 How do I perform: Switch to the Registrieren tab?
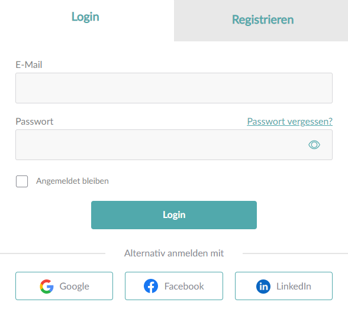261,21
